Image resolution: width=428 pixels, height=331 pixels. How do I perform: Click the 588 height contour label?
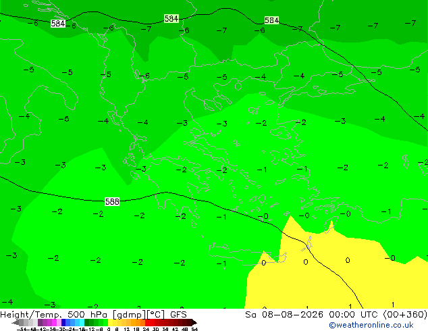tap(112, 201)
